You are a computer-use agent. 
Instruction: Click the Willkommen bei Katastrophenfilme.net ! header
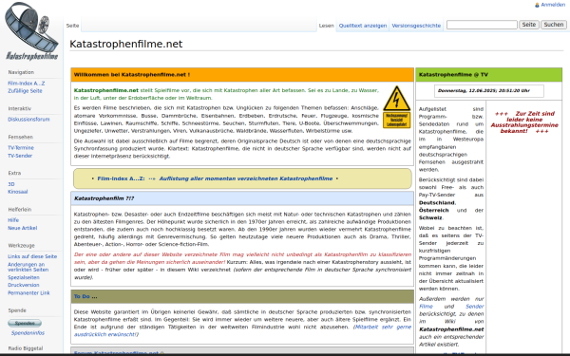tap(242, 74)
